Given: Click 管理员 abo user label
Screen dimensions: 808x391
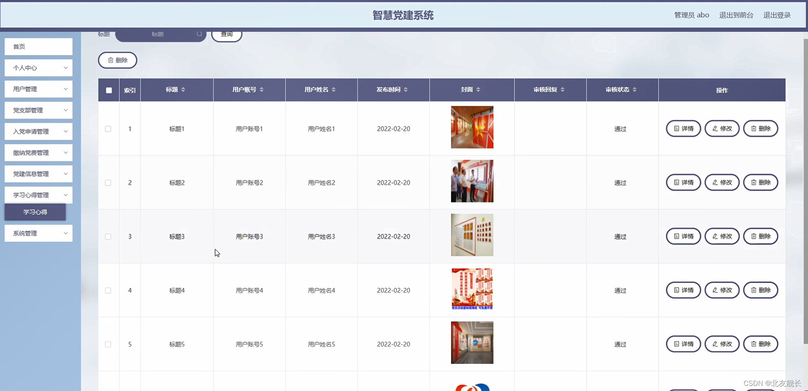Looking at the screenshot, I should 692,15.
